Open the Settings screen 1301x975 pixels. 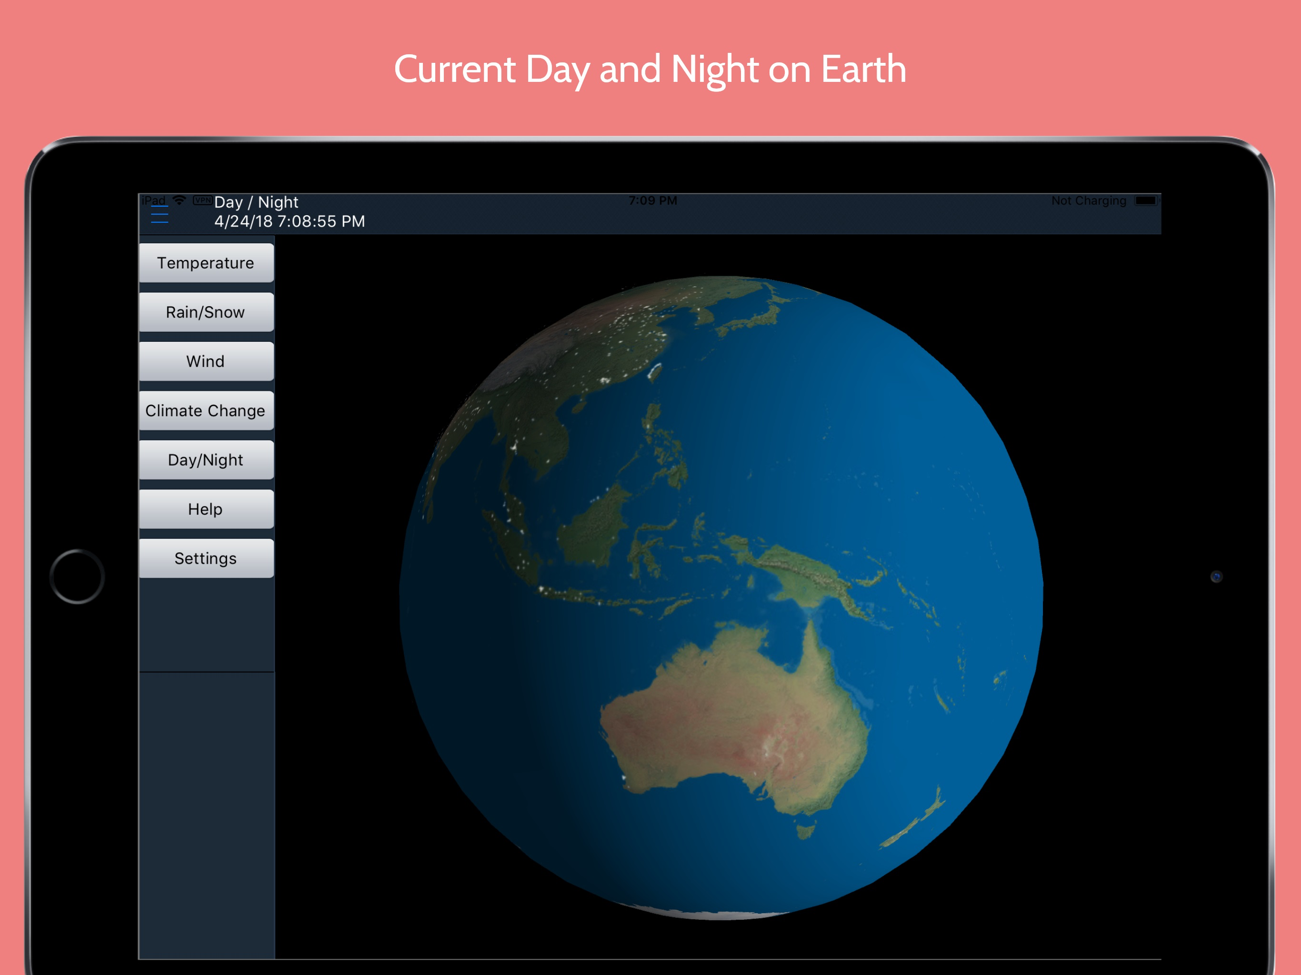206,558
